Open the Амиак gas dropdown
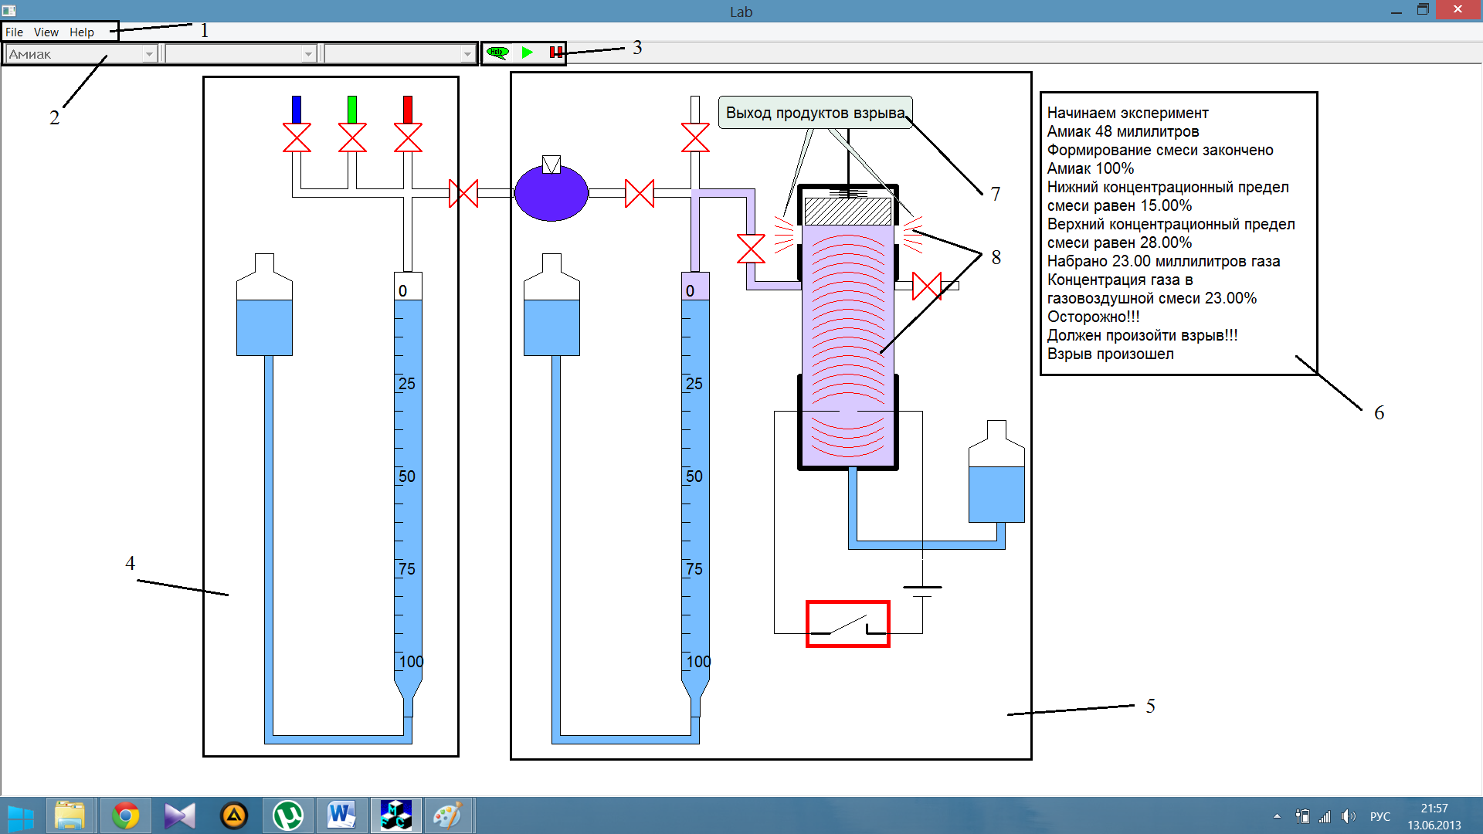The image size is (1483, 834). [149, 54]
